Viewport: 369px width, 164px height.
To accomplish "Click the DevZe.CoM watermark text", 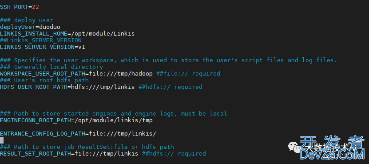I will point(332,155).
